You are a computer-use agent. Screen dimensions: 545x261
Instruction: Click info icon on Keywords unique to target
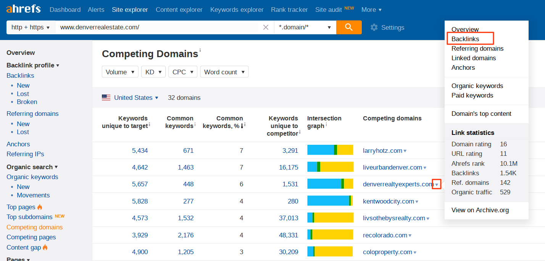[x=149, y=124]
